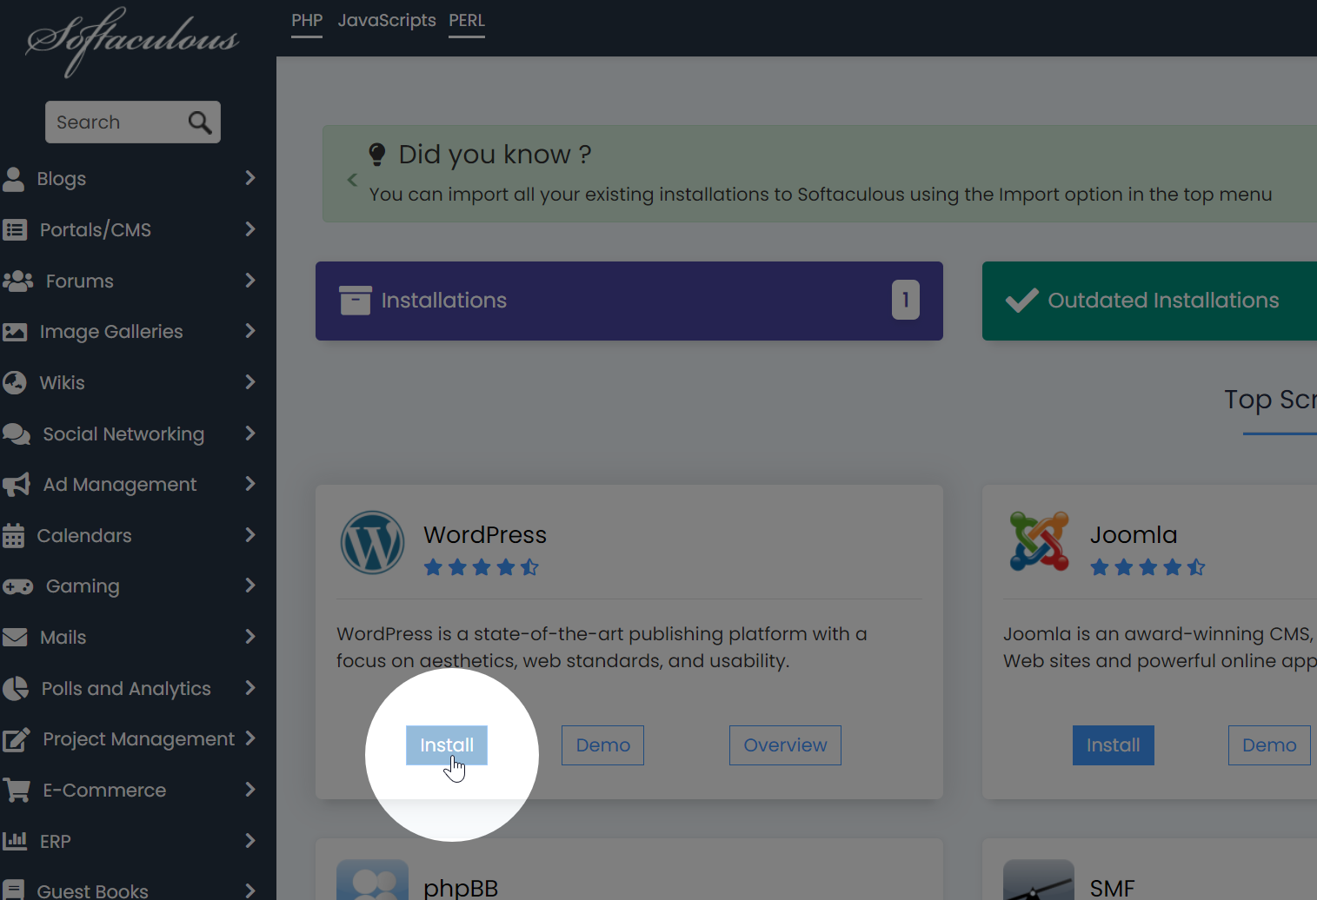Click the Wikis globe icon

tap(15, 382)
